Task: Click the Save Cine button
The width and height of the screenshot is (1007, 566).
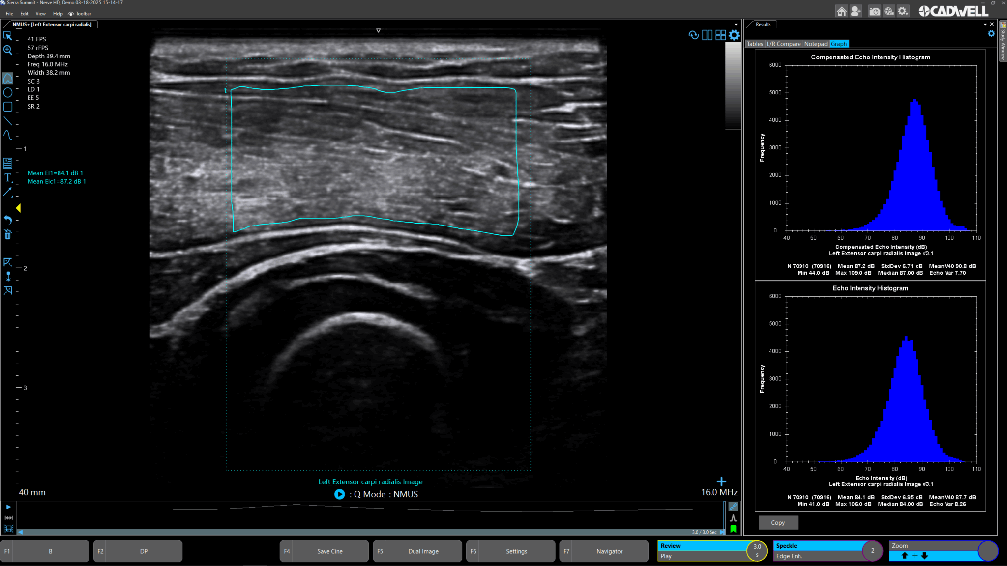Action: (x=329, y=551)
